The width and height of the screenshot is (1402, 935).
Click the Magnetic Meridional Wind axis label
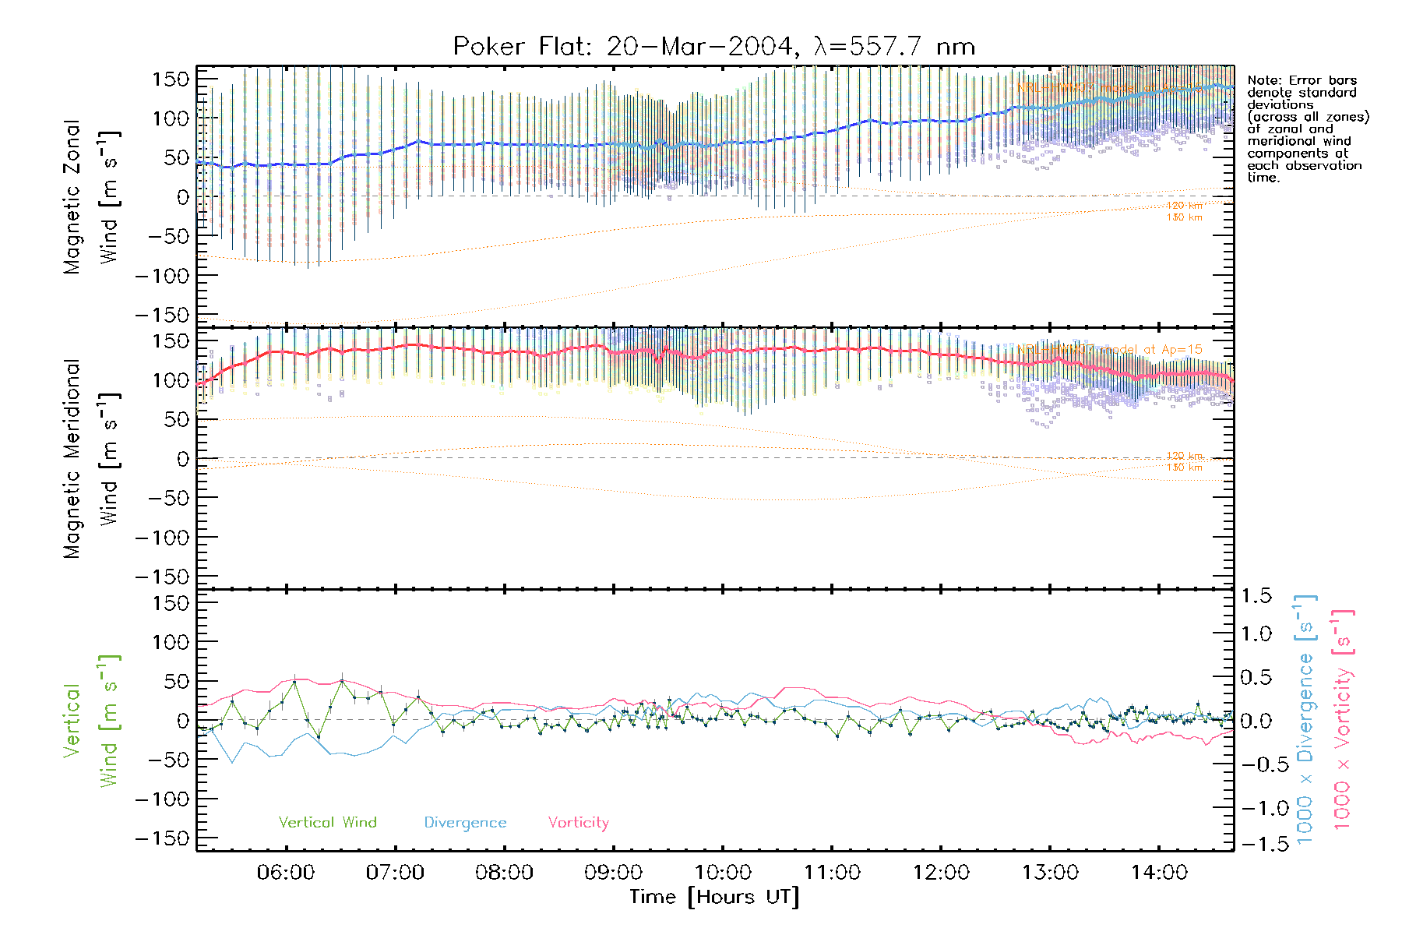point(90,458)
